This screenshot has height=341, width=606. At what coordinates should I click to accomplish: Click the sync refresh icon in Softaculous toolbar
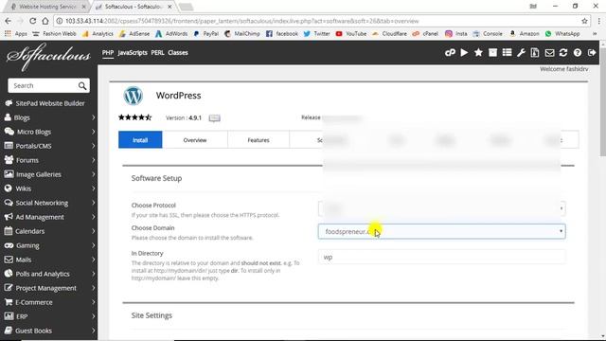click(563, 53)
